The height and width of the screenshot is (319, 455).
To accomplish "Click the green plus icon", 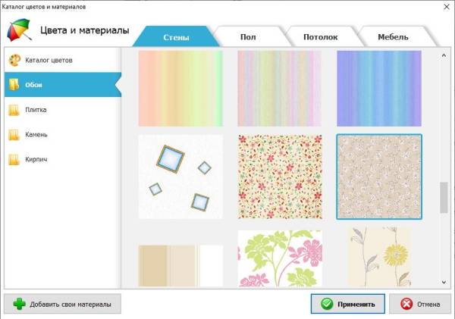I will click(x=19, y=304).
